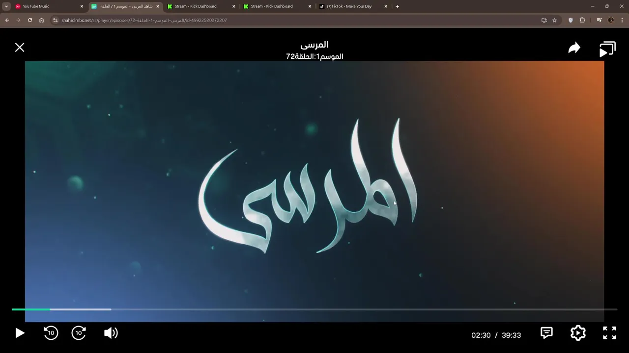This screenshot has width=629, height=353.
Task: Open media control toolbar icon
Action: point(599,20)
